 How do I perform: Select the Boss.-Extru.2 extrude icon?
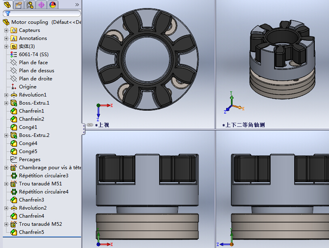click(x=14, y=135)
